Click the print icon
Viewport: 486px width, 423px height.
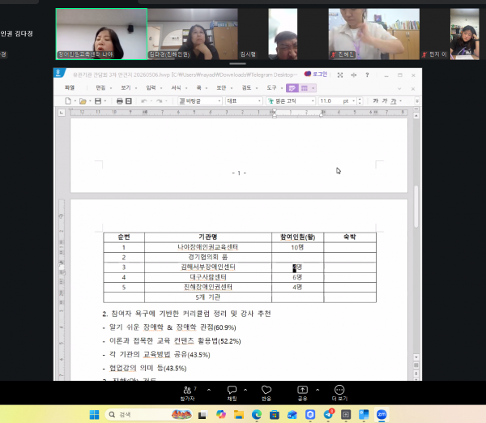120,100
